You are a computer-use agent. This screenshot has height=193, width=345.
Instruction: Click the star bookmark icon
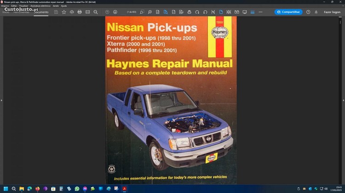coord(64,12)
